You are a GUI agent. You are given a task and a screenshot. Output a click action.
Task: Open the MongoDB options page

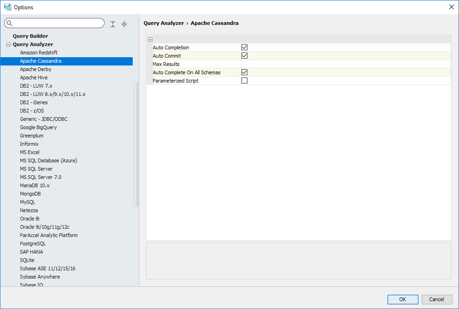tap(30, 194)
